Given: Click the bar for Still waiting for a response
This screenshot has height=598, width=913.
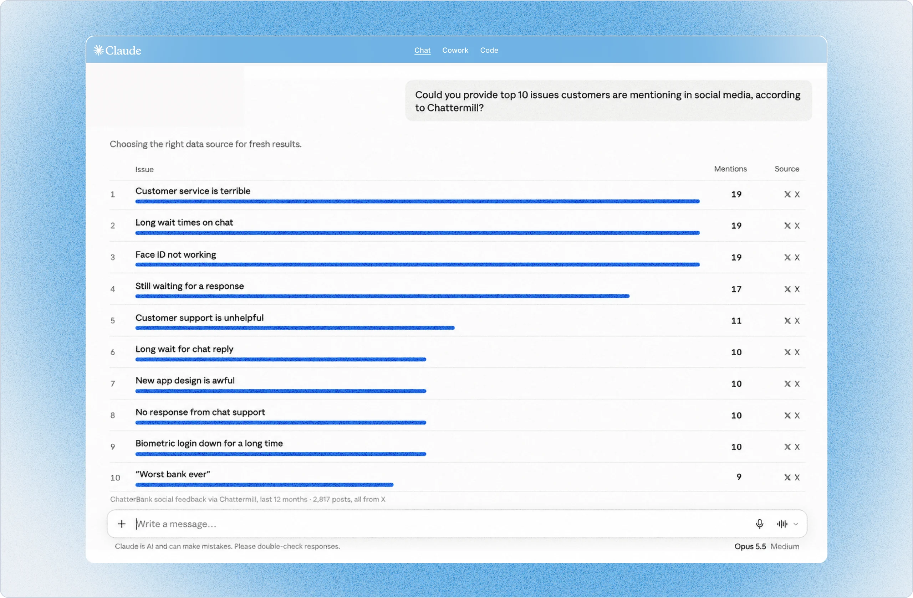Looking at the screenshot, I should click(382, 296).
